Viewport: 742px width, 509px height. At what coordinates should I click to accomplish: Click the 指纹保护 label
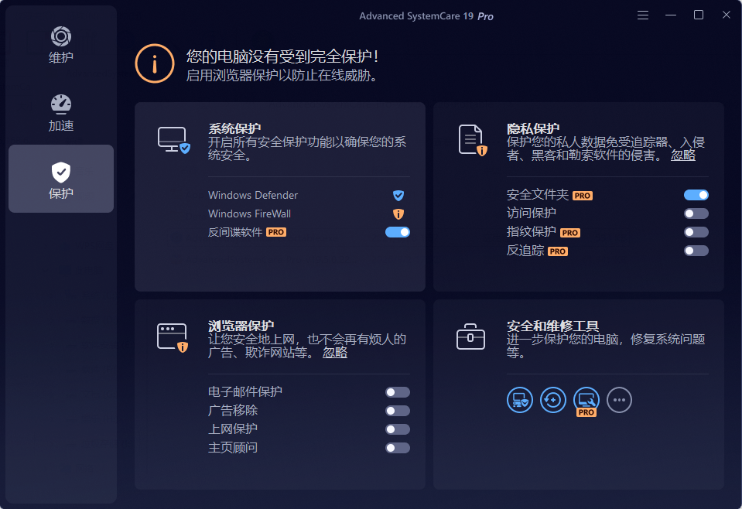(531, 232)
